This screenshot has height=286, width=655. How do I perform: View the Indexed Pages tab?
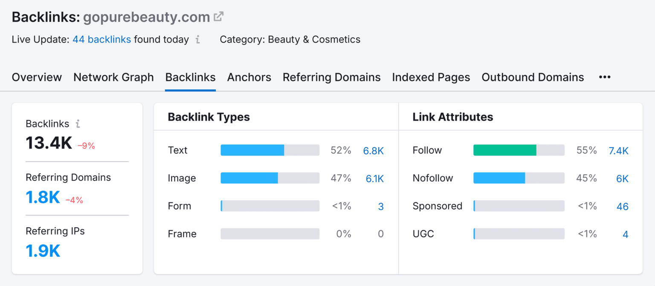pos(431,77)
